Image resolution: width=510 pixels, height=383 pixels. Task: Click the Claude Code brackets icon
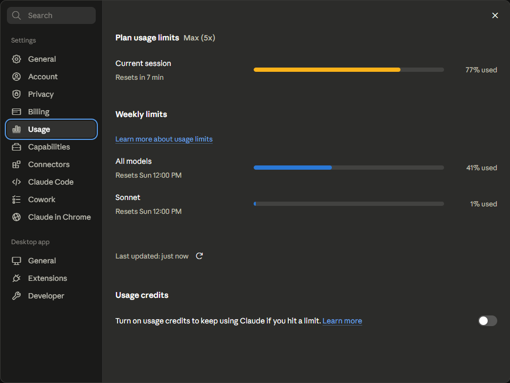click(x=16, y=182)
